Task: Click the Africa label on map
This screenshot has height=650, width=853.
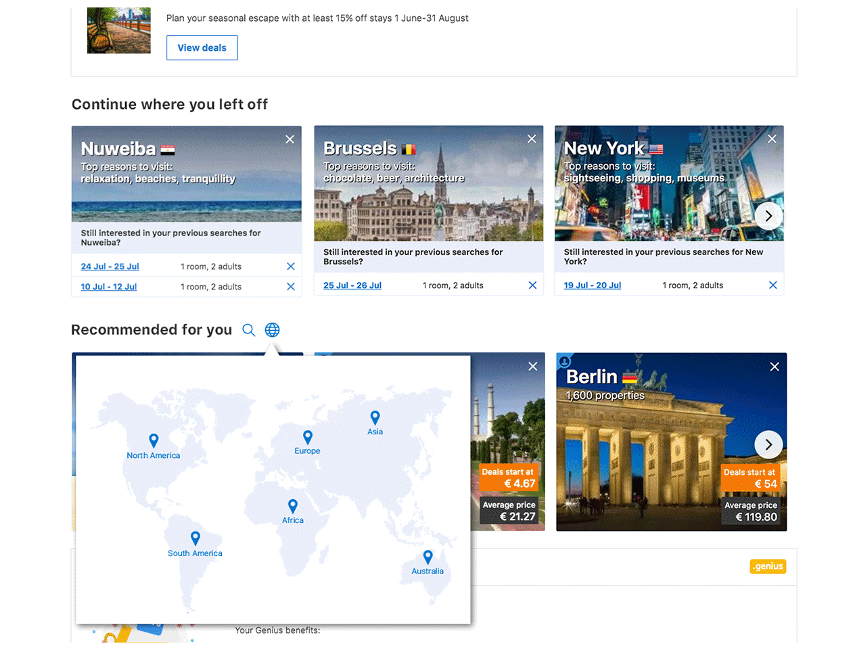Action: point(293,521)
